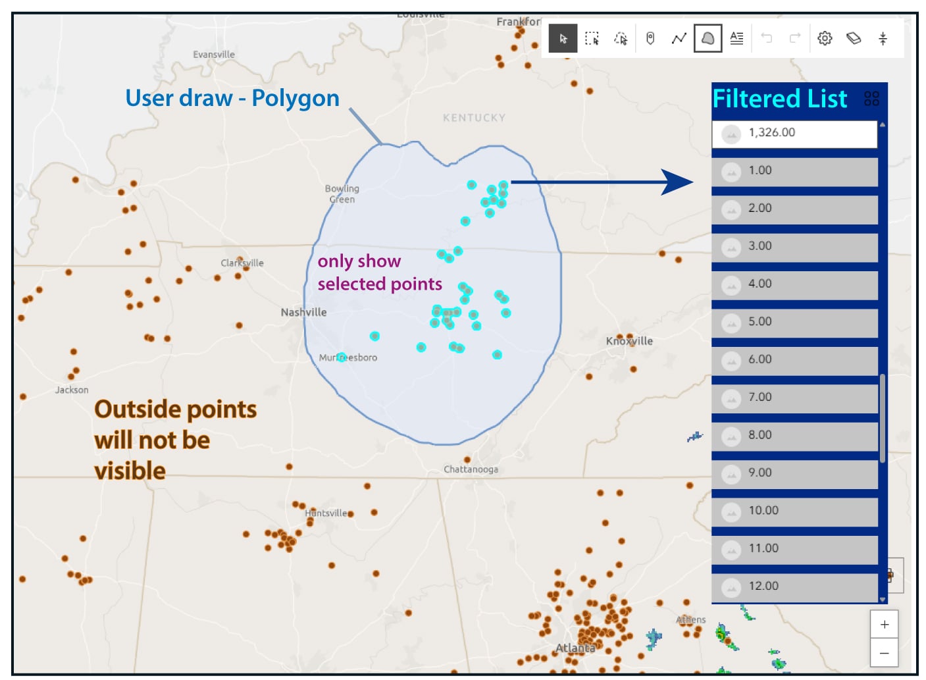Click the eraser clear tool
Viewport: 926px width, 680px height.
(854, 38)
